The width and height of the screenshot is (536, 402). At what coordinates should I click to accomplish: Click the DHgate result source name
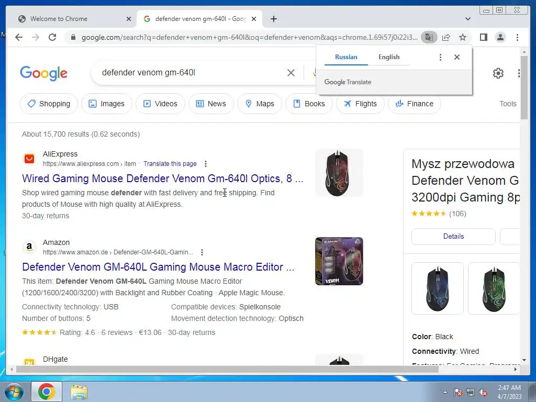(55, 359)
